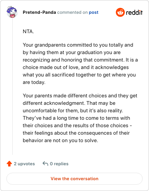Click the "NTA." verdict text
Image resolution: width=149 pixels, height=191 pixels.
click(28, 31)
